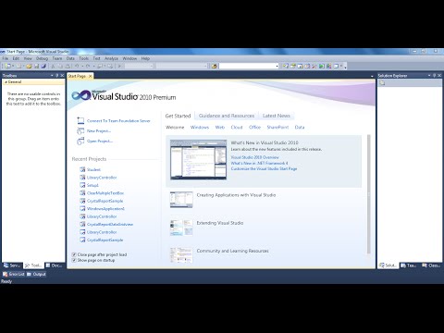444x333 pixels.
Task: Click Customize the Visual Studio Start Page link
Action: tap(264, 168)
